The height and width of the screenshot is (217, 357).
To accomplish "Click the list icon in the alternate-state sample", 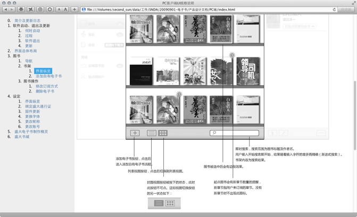I will 159,203.
